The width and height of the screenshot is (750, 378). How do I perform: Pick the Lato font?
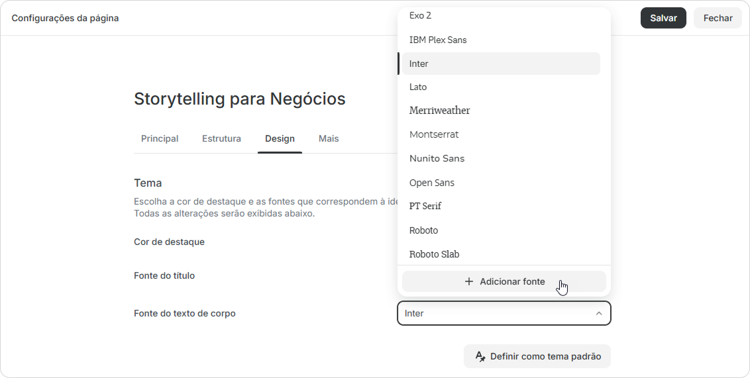tap(501, 87)
